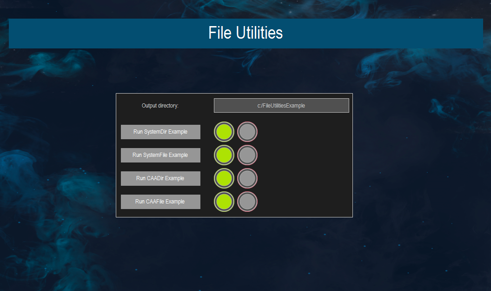Click the gray status light beside Run SystemDir Example
The image size is (491, 291).
247,132
